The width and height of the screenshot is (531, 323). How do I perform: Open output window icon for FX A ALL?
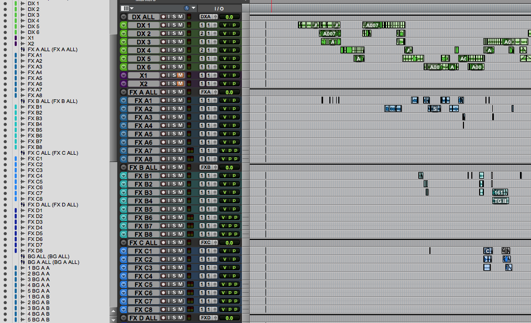(215, 92)
